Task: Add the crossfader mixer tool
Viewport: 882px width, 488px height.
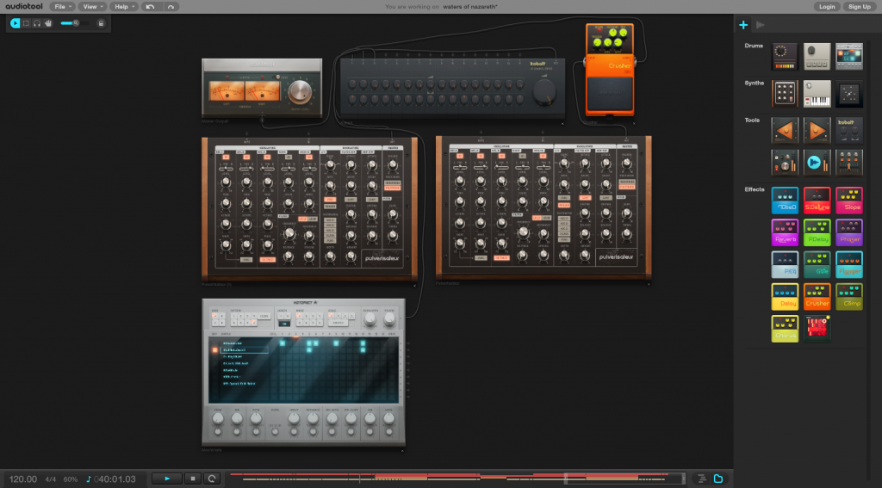Action: pyautogui.click(x=848, y=163)
